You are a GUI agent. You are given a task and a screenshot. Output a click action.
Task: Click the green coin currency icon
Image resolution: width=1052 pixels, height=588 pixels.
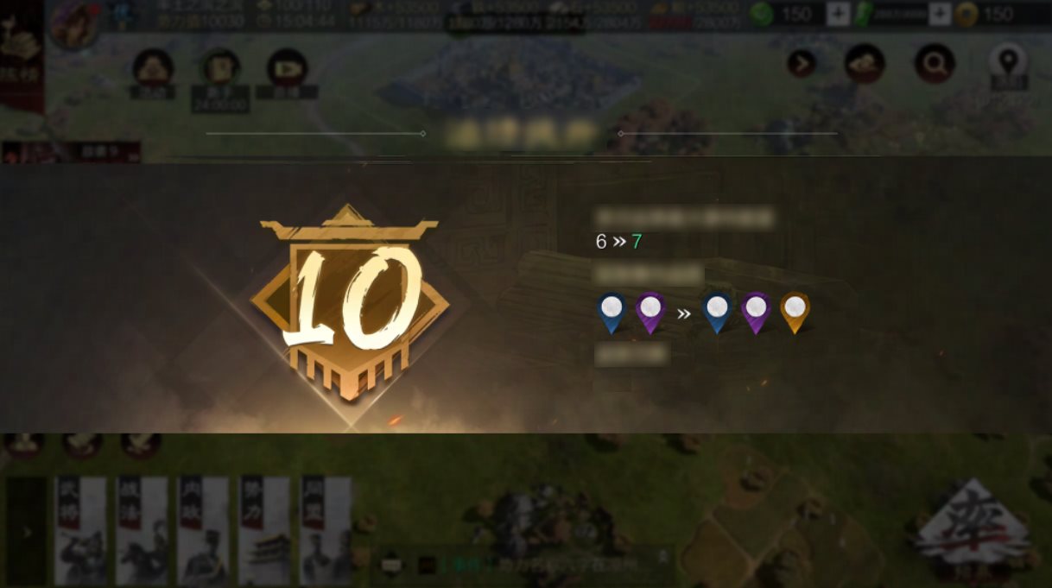pos(761,14)
